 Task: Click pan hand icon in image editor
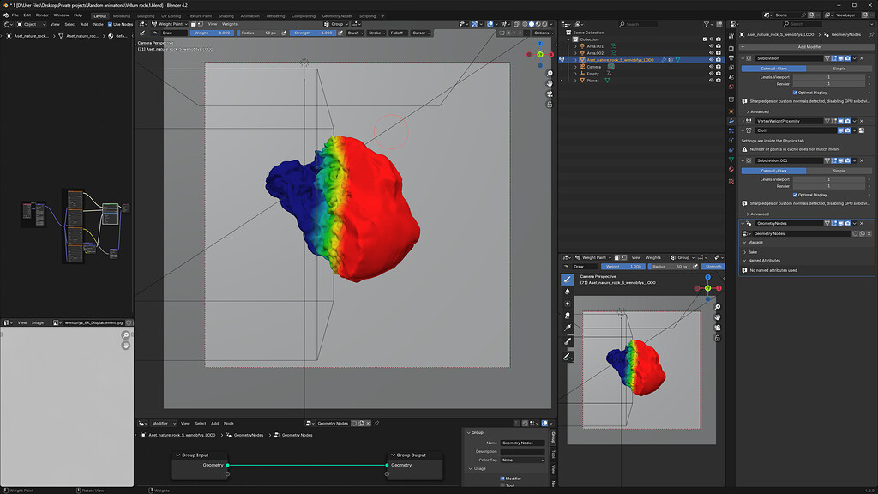[125, 346]
